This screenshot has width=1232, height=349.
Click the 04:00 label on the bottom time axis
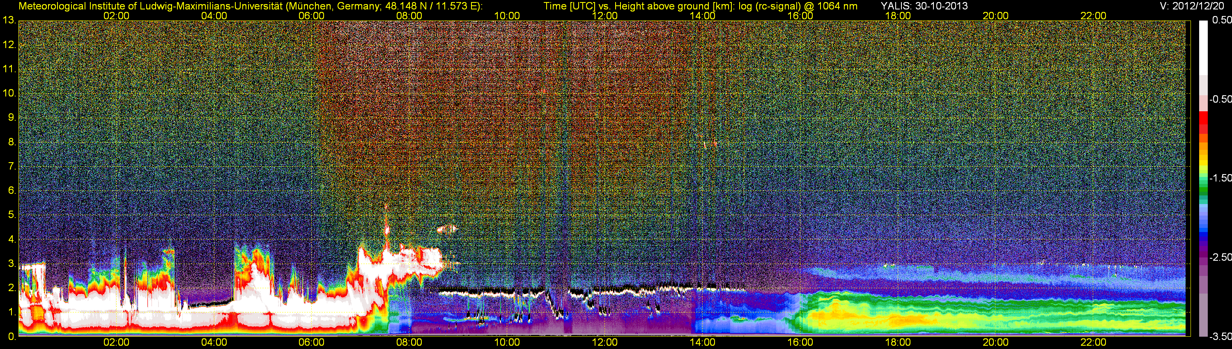click(214, 342)
